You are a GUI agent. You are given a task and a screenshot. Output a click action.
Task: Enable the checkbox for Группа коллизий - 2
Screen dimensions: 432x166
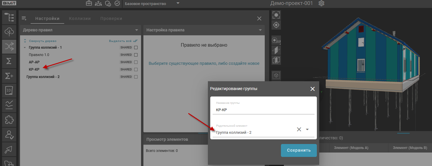136,77
